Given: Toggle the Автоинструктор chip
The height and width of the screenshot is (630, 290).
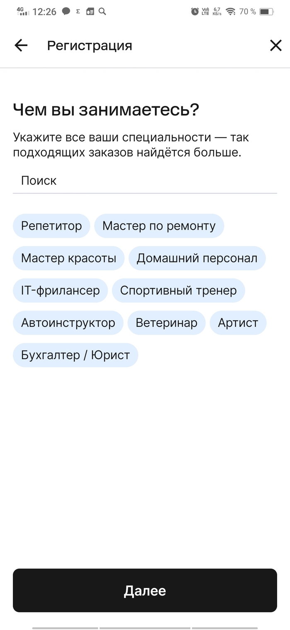Looking at the screenshot, I should click(68, 323).
